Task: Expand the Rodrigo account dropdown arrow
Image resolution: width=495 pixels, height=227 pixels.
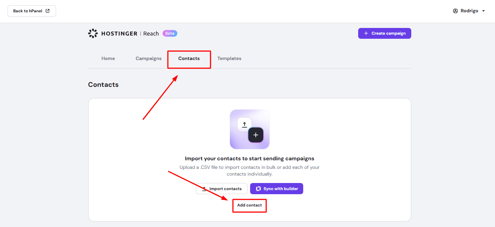Action: (483, 11)
